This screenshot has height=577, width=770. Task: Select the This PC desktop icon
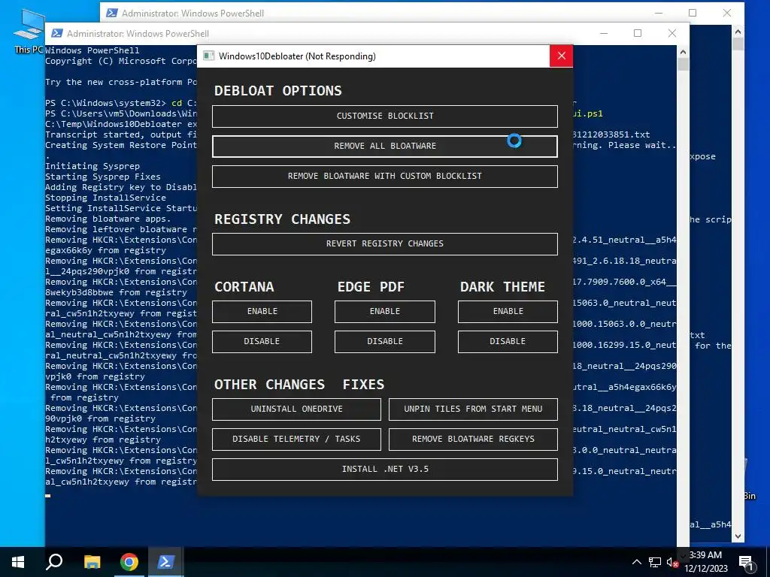(x=28, y=31)
